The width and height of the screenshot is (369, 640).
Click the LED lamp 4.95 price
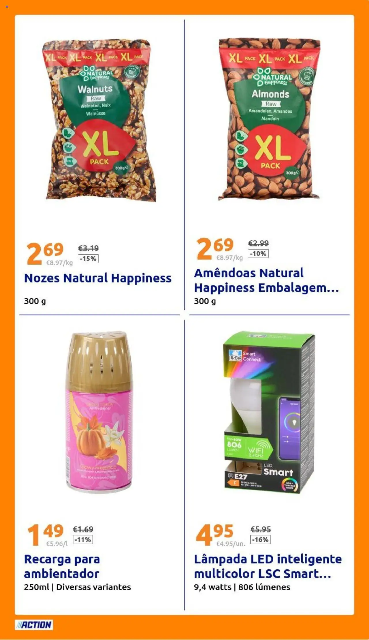tap(215, 535)
